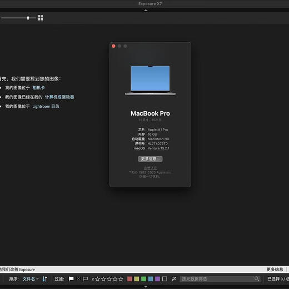Filter by purple color label
This screenshot has height=289, width=289.
pyautogui.click(x=157, y=279)
